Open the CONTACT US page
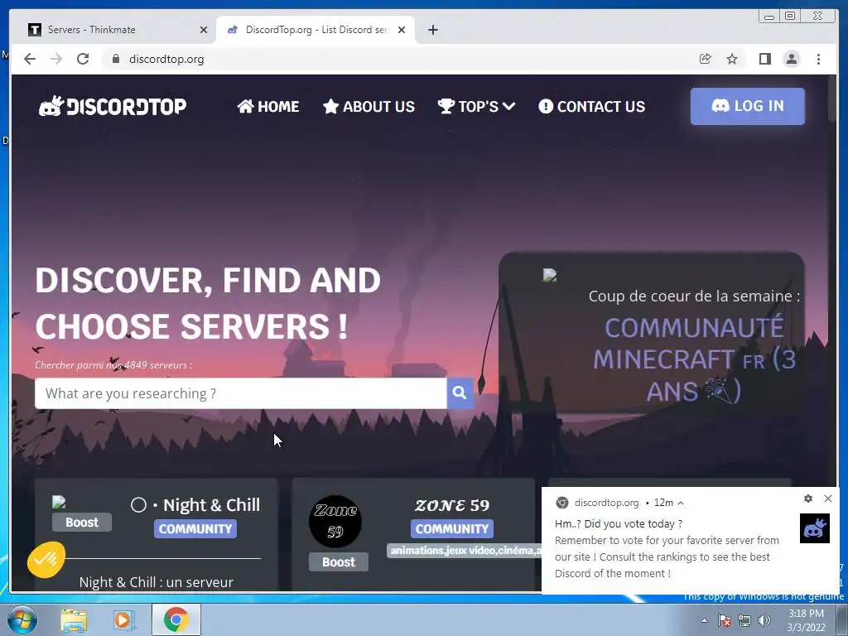This screenshot has height=636, width=848. (591, 107)
